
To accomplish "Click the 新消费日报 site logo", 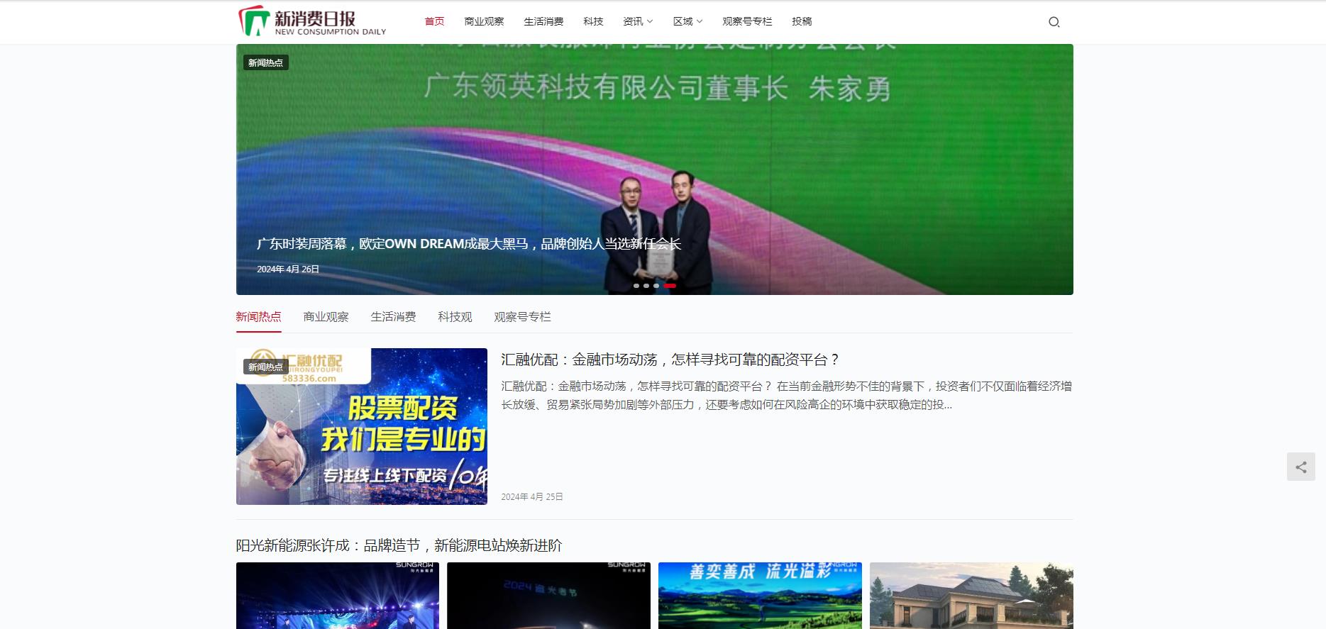I will [312, 21].
